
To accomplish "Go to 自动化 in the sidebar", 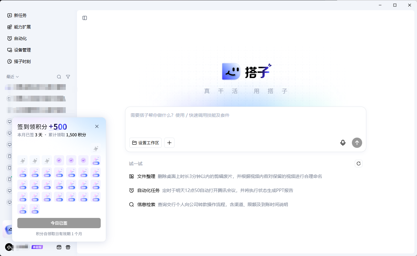I will [x=17, y=38].
